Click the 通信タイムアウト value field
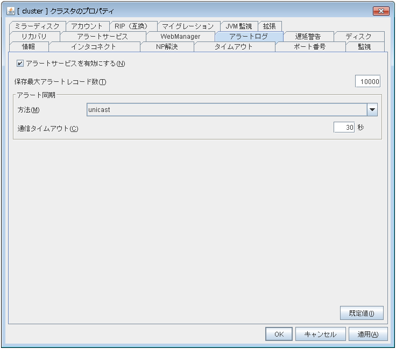 344,128
